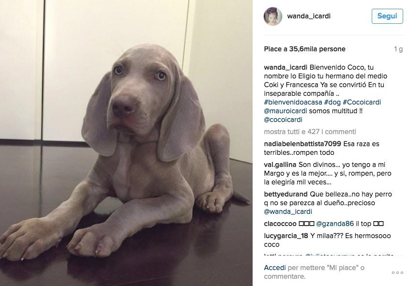Open the #bienvenidoacasa hashtag
The height and width of the screenshot is (286, 407).
pyautogui.click(x=293, y=102)
